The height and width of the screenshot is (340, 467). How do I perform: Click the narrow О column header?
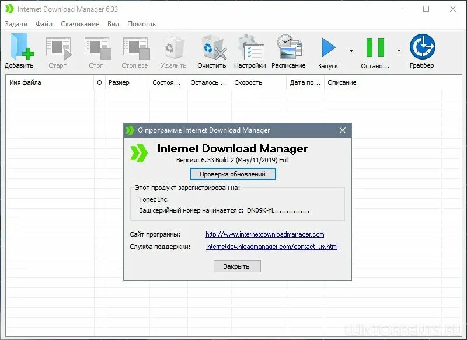click(100, 82)
